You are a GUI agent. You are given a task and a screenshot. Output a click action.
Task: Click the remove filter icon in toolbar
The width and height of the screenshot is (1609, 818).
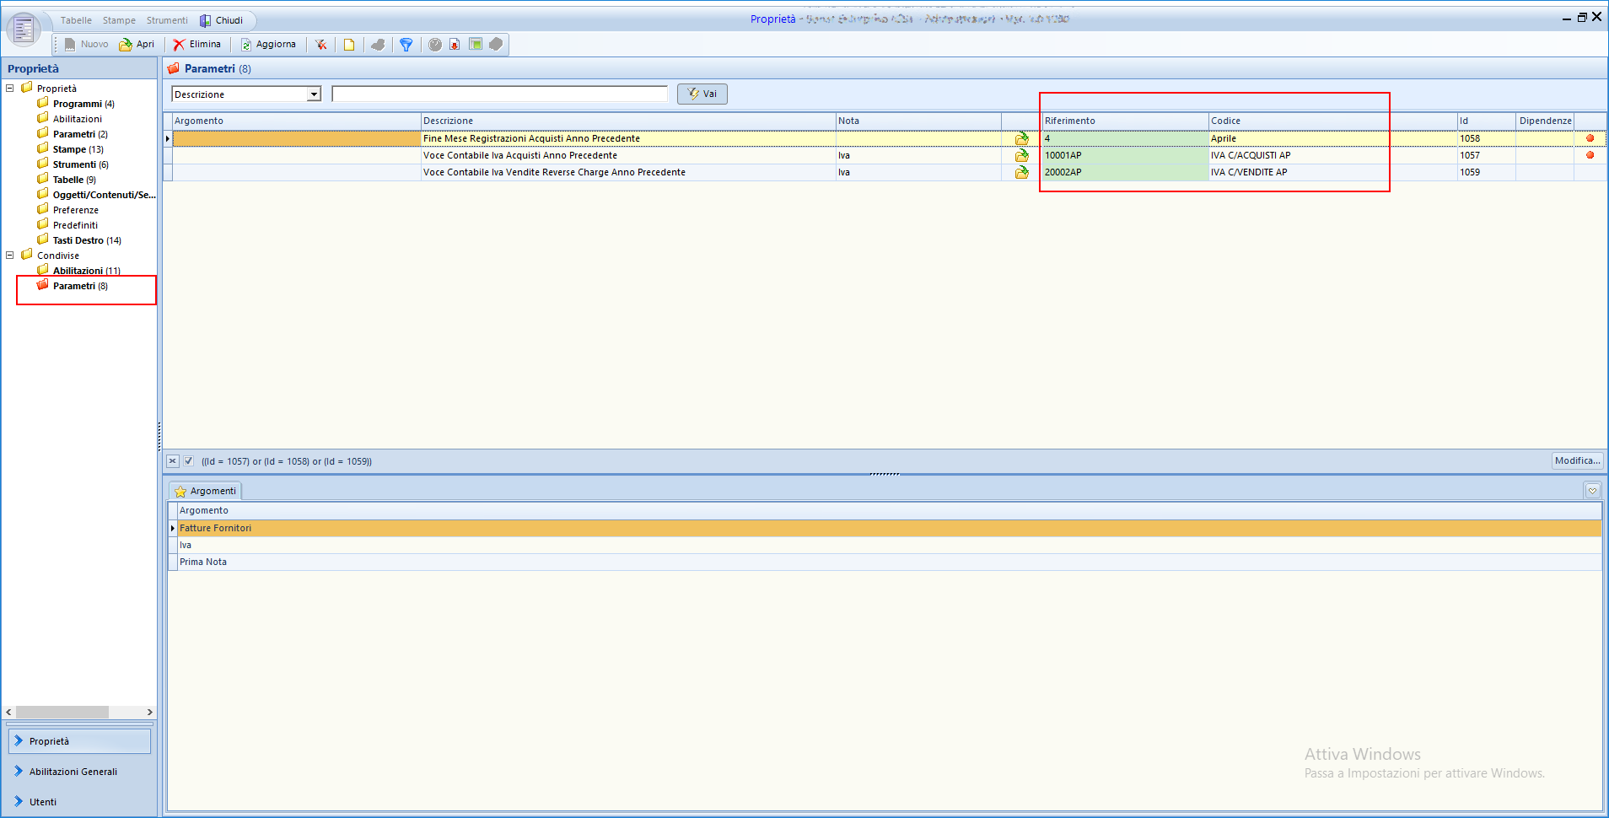coord(321,45)
